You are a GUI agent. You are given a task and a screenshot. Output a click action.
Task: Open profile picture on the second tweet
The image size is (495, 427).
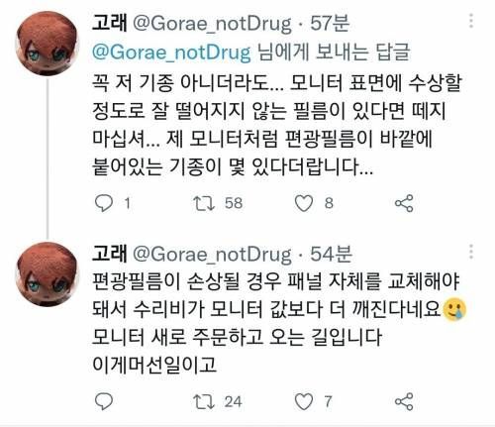click(48, 274)
